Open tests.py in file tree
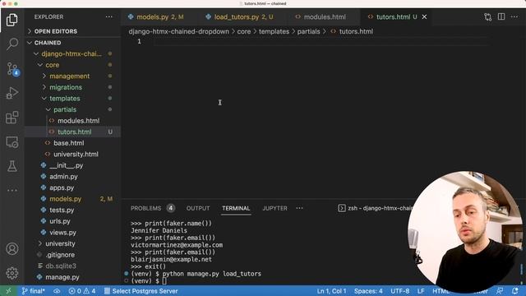Viewport: 526px width, 296px height. coord(62,210)
